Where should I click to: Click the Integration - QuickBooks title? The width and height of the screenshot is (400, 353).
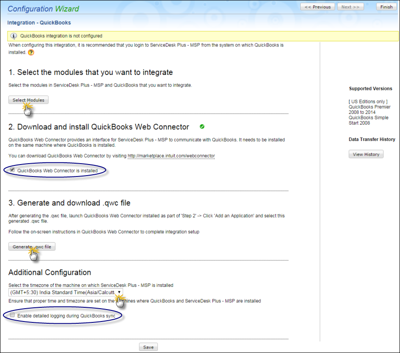click(x=39, y=23)
